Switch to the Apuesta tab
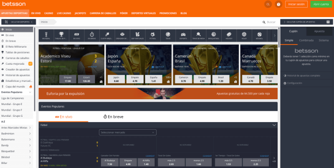334x168 pixels. click(x=319, y=31)
